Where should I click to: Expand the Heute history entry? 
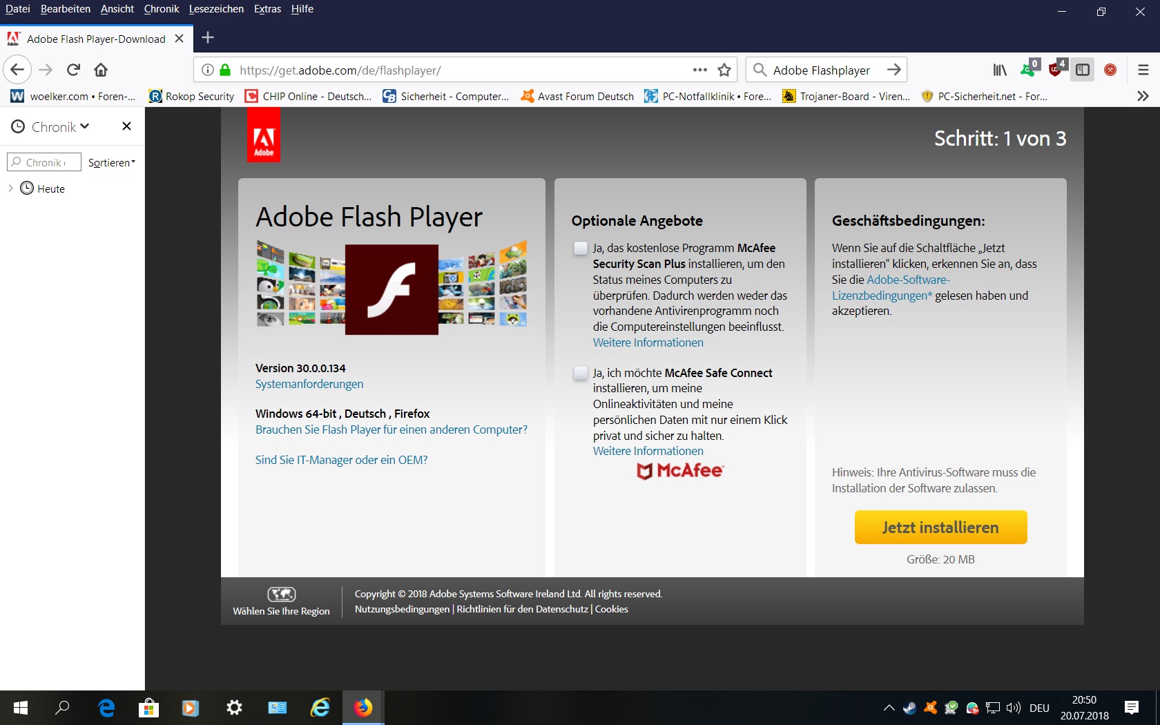click(x=10, y=188)
